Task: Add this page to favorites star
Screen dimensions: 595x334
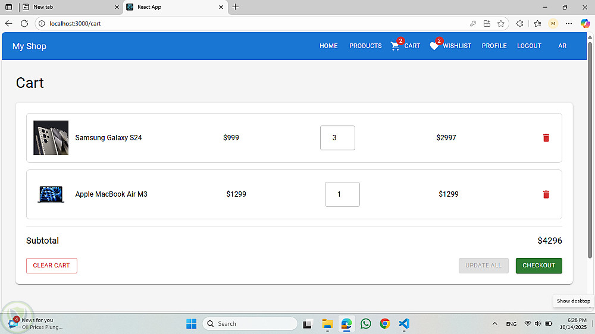Action: [501, 24]
